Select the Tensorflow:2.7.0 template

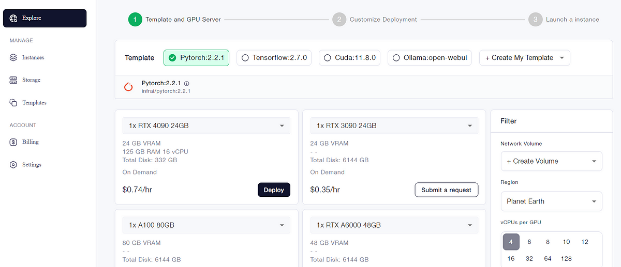click(274, 58)
